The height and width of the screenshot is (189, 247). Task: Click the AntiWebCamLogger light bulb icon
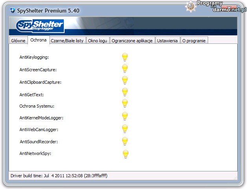124,129
